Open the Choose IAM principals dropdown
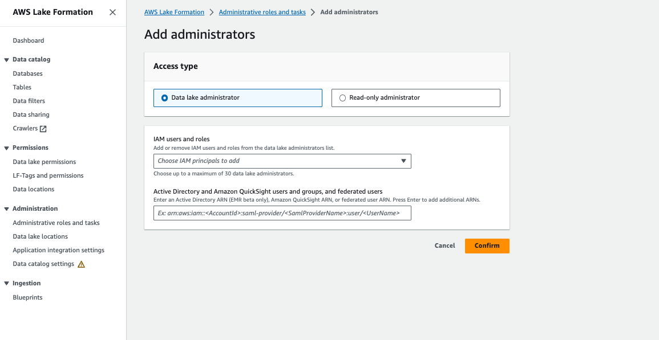The image size is (659, 340). tap(282, 161)
